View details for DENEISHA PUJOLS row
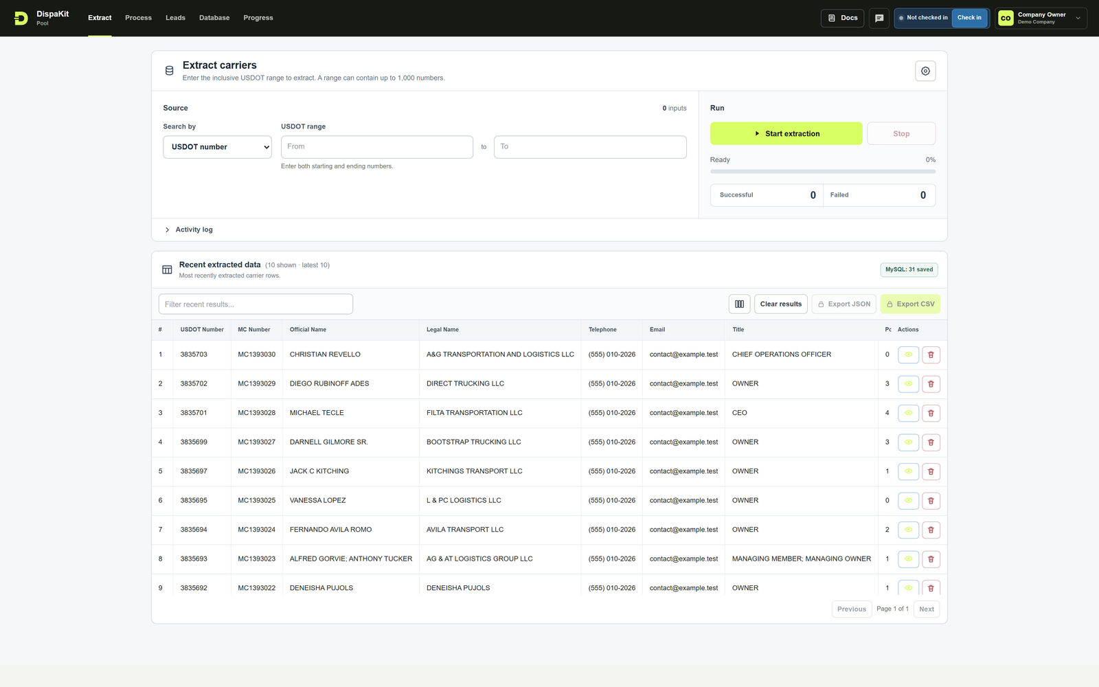 pyautogui.click(x=908, y=587)
